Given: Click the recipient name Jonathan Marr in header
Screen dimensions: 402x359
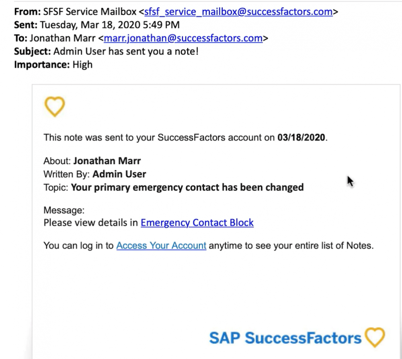Looking at the screenshot, I should tap(63, 38).
